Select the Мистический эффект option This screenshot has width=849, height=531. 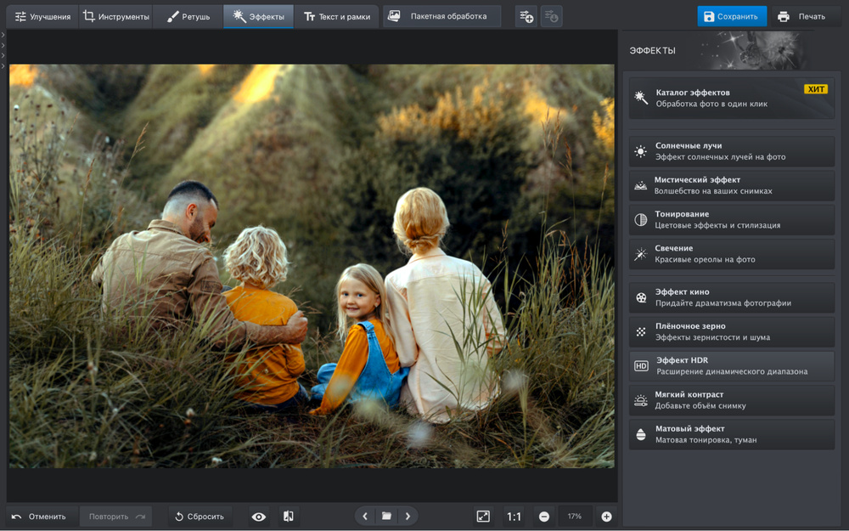tap(731, 185)
